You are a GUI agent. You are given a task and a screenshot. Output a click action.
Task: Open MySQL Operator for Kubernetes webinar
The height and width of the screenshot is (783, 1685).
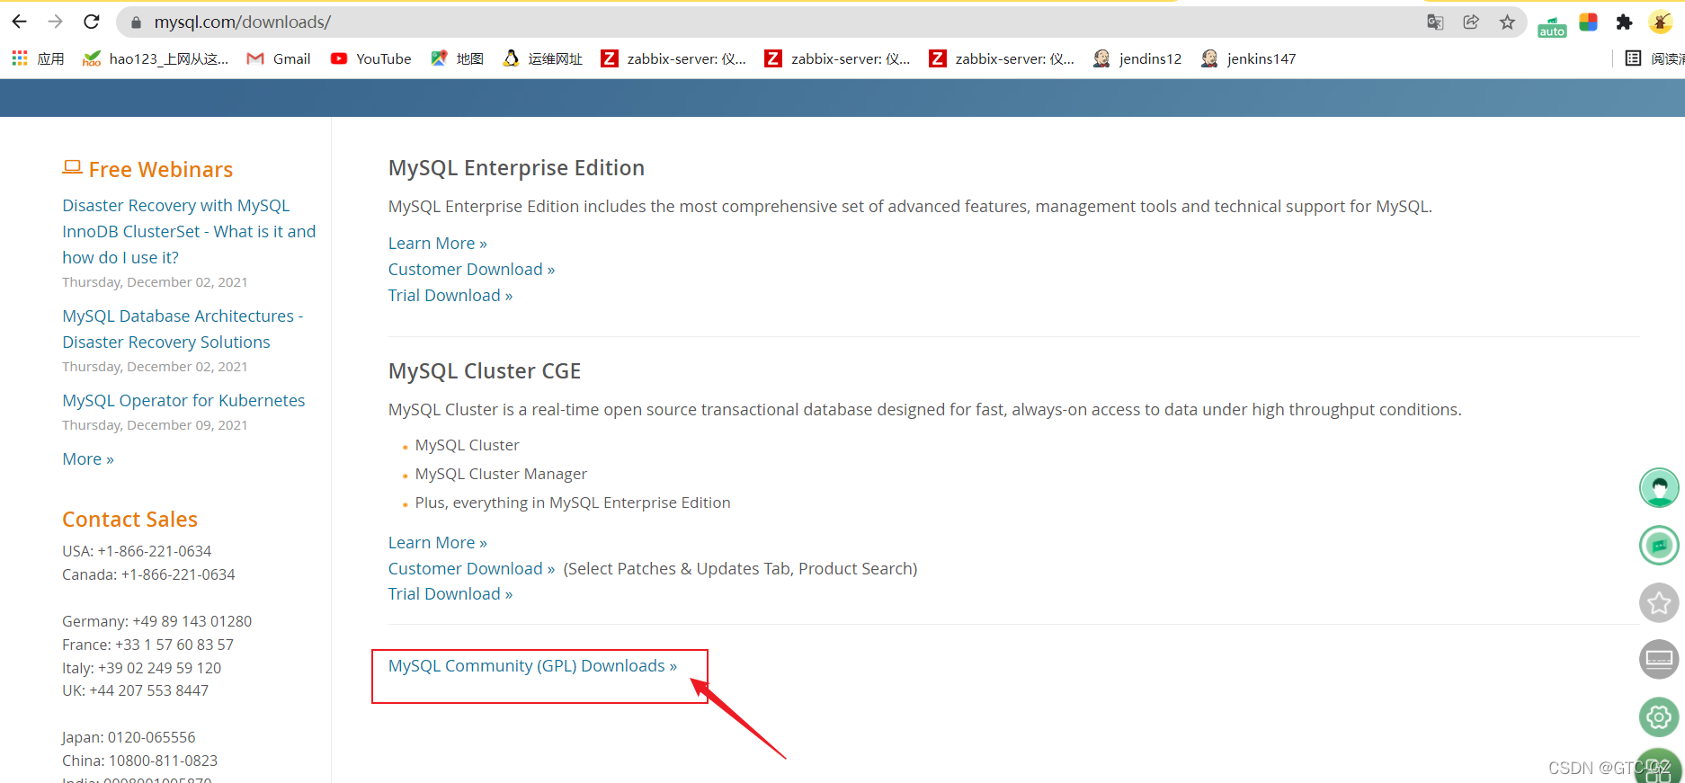183,400
